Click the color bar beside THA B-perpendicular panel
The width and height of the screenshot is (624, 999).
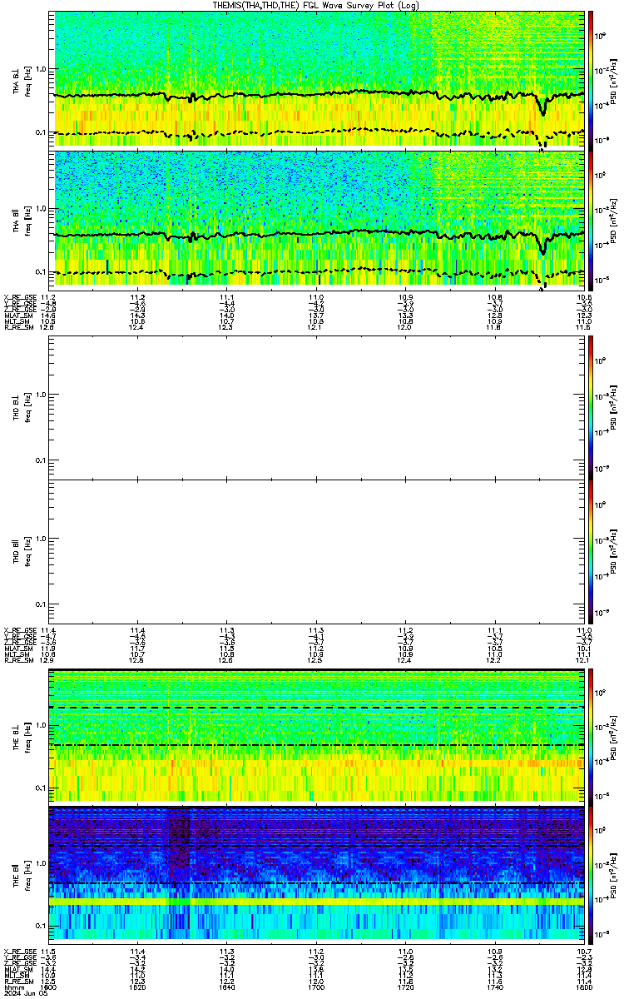point(592,79)
